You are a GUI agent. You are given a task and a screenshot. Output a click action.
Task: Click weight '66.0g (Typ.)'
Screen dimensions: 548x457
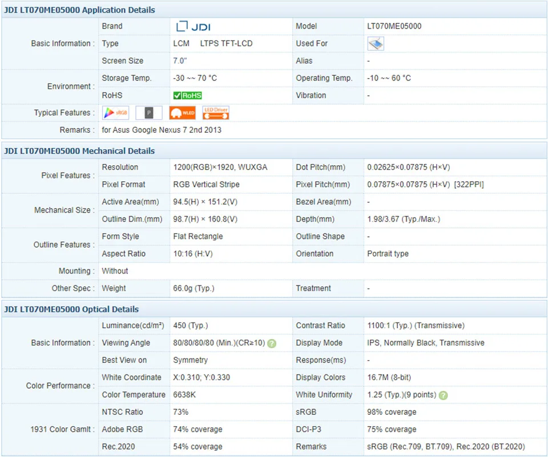[x=194, y=288]
